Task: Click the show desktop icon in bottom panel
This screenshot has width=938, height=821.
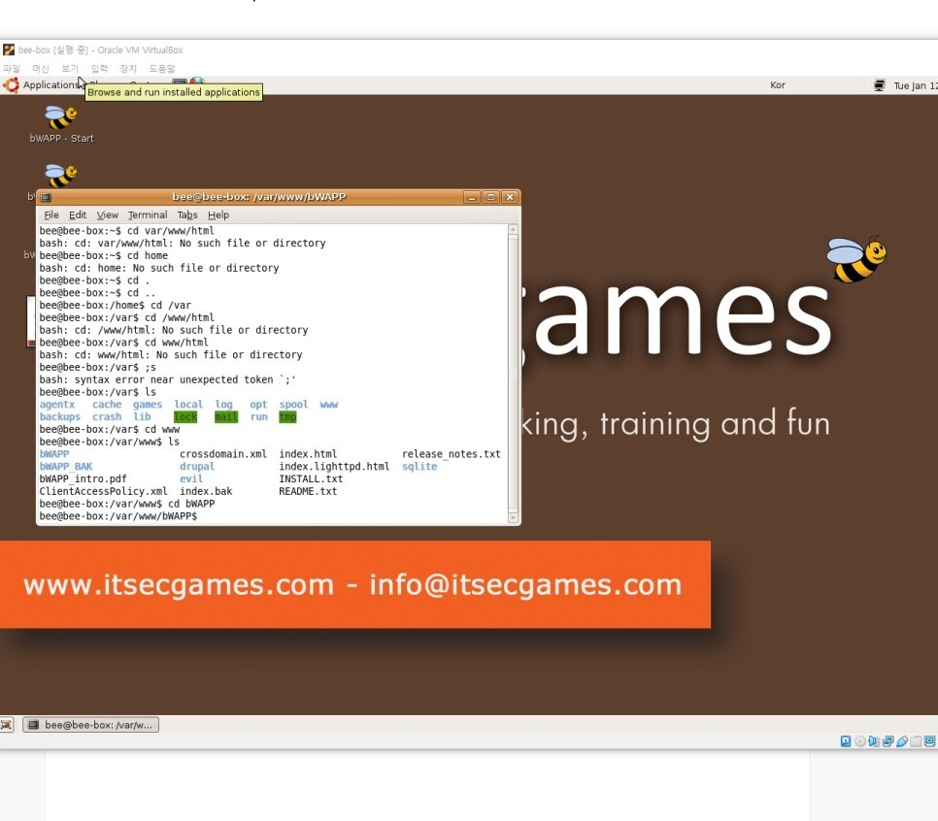Action: [x=7, y=725]
